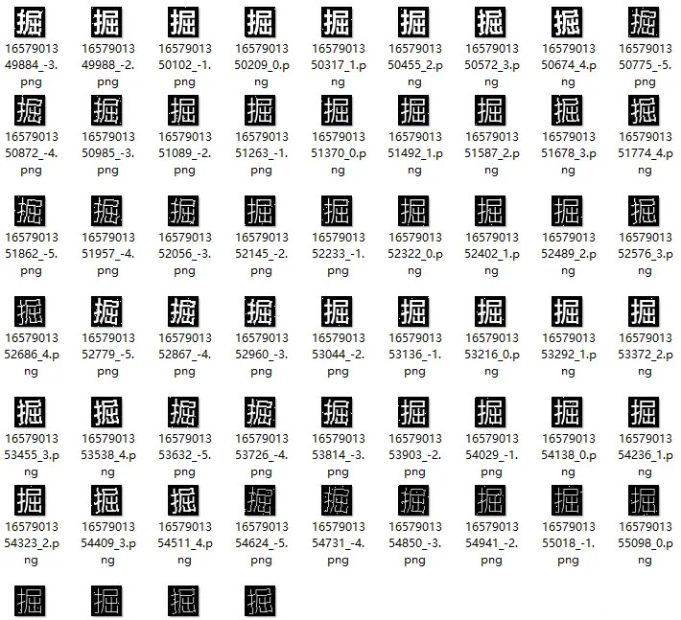The image size is (681, 620).
Task: Select file label 1657901353216_0.png
Action: 492,355
